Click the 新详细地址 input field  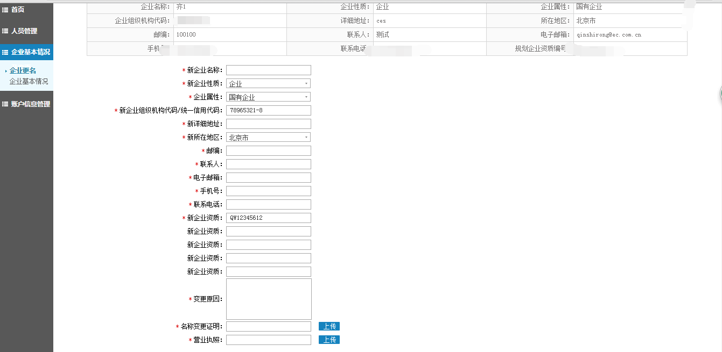[268, 124]
